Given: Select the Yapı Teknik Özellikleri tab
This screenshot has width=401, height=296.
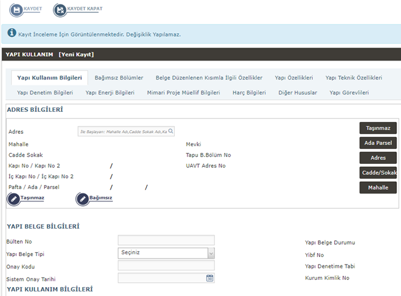Looking at the screenshot, I should pos(353,78).
